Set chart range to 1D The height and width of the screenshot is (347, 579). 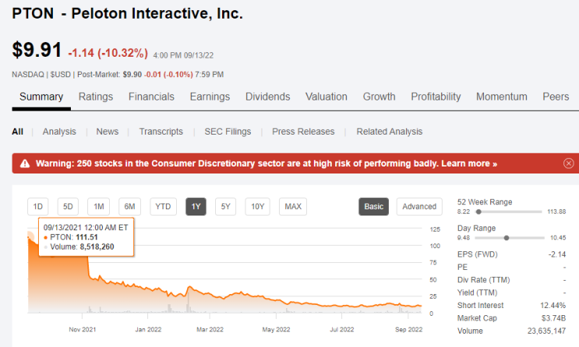point(38,206)
